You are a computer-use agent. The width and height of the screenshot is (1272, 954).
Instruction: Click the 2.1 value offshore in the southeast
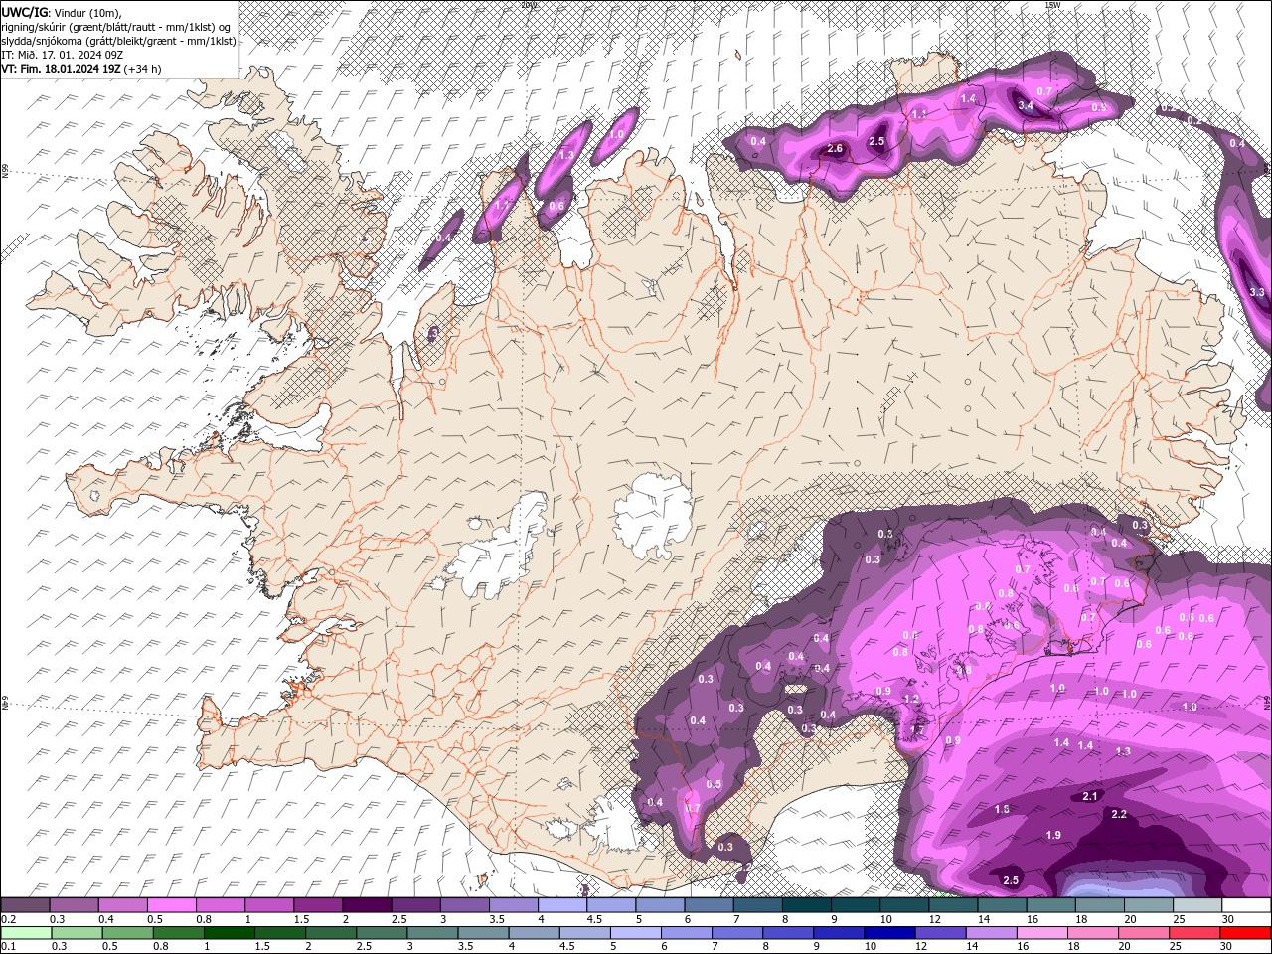1090,796
